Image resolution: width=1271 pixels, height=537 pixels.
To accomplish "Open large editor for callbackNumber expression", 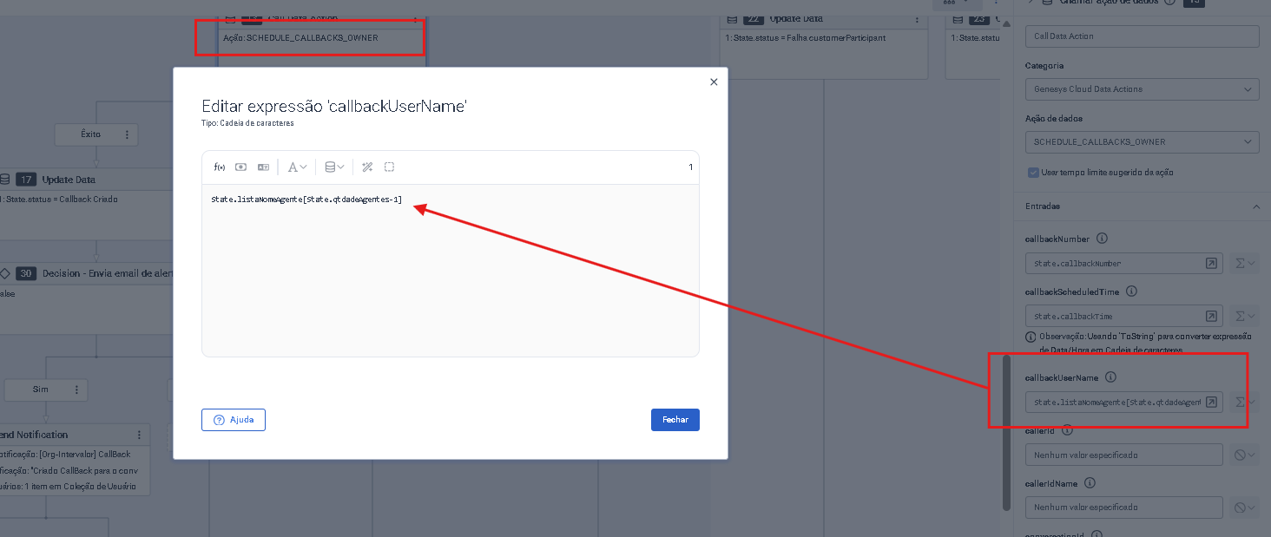I will click(x=1212, y=264).
